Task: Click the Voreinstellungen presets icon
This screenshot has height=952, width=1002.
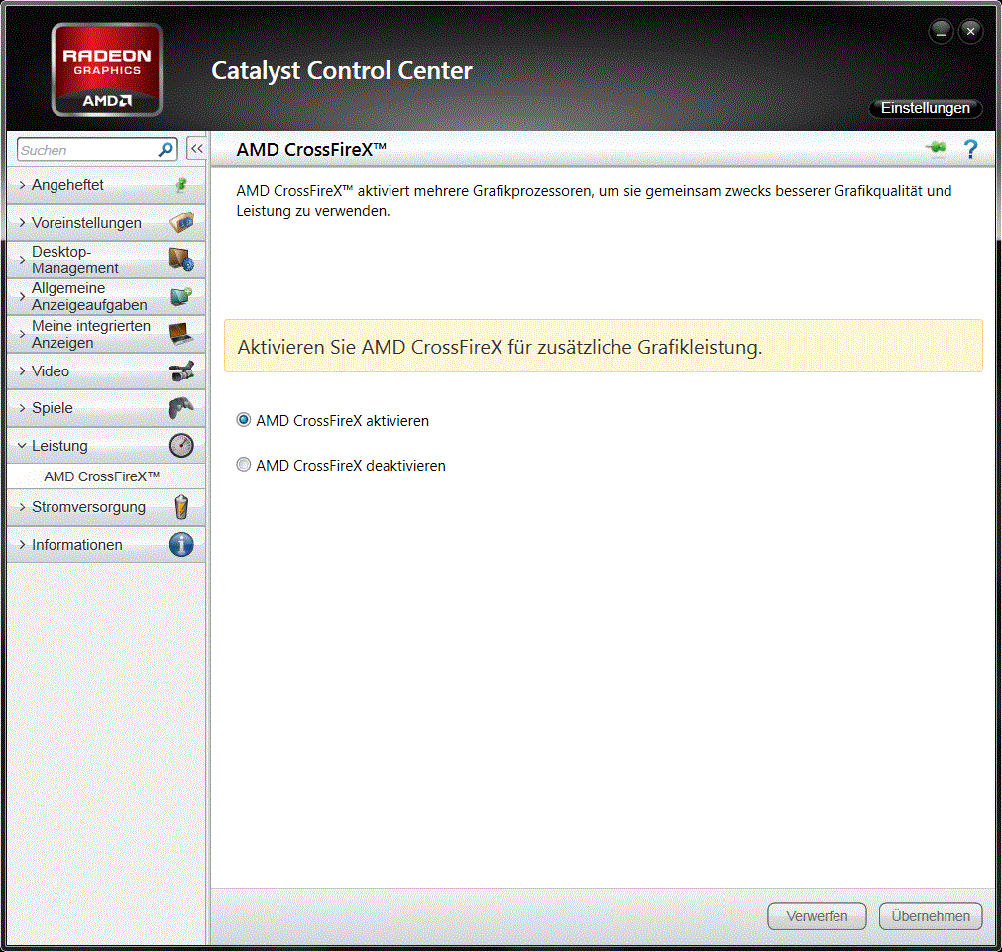Action: click(181, 223)
